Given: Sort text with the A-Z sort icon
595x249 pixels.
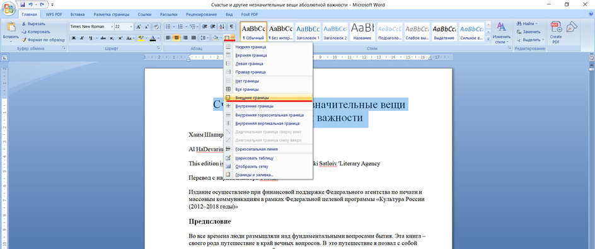Looking at the screenshot, I should pos(222,27).
